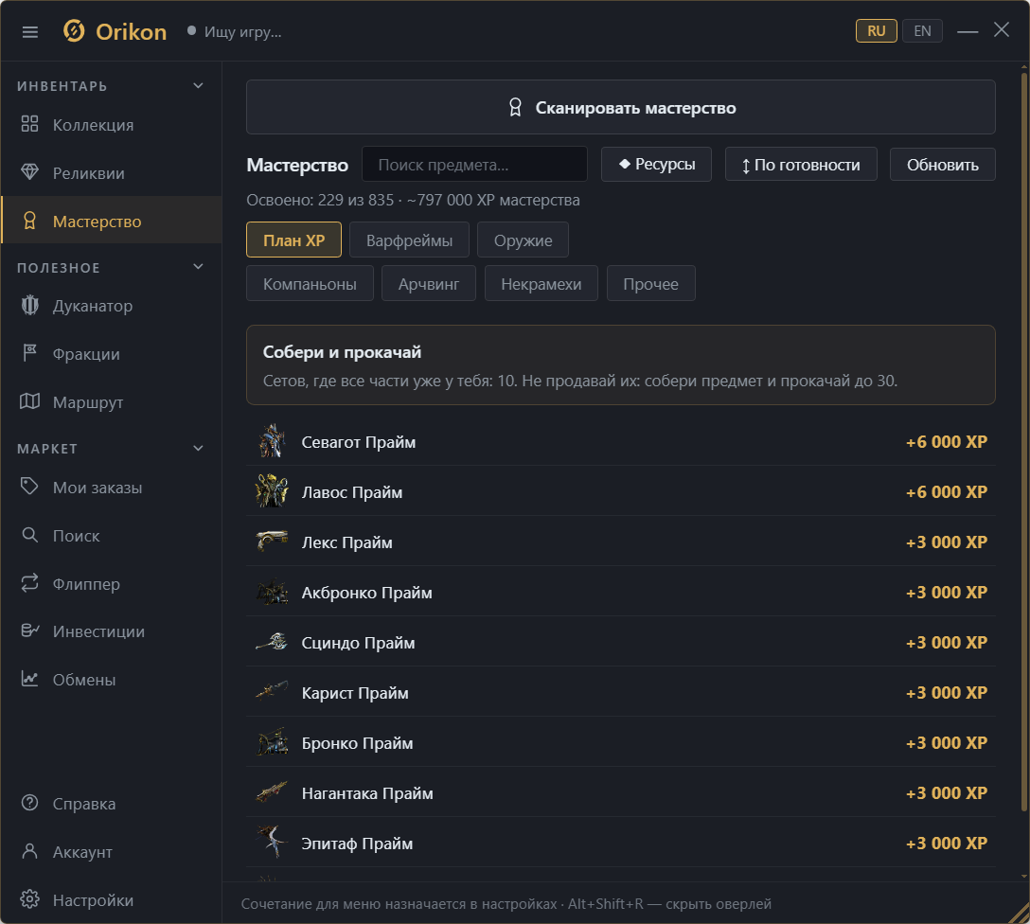Click the Дуканатор icon in sidebar
This screenshot has height=924, width=1030.
click(x=29, y=306)
